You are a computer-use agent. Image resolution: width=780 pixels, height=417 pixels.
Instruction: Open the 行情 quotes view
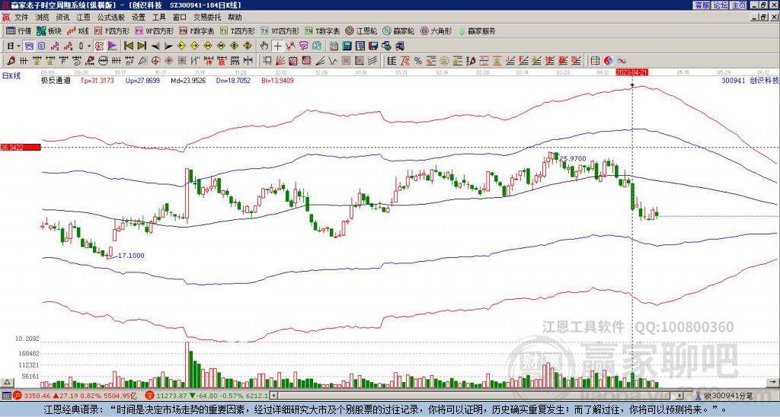pos(18,30)
